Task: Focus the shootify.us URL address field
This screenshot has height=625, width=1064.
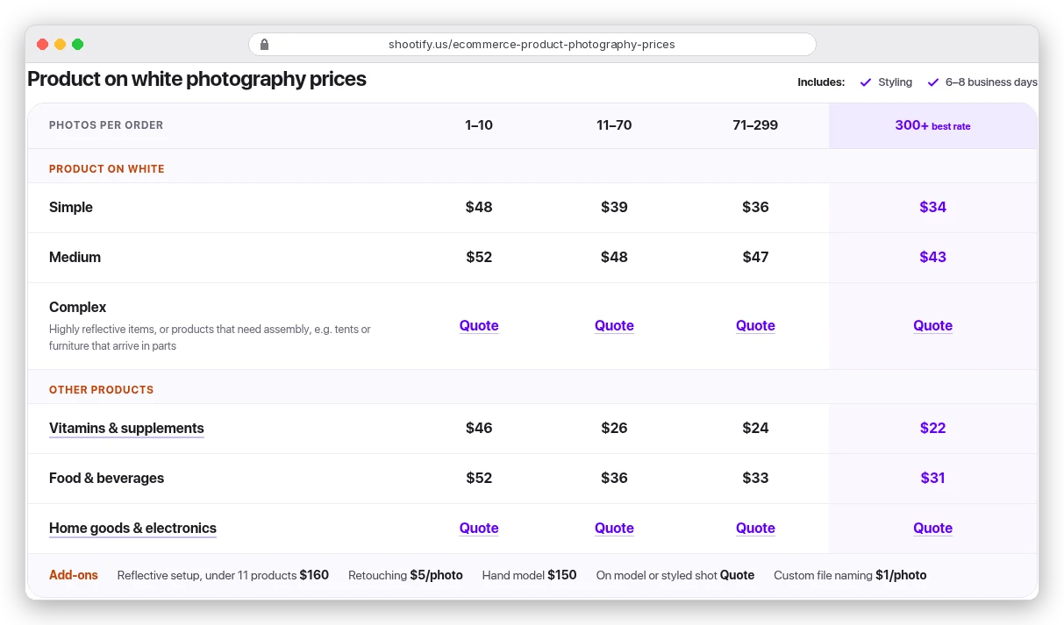Action: [x=532, y=45]
